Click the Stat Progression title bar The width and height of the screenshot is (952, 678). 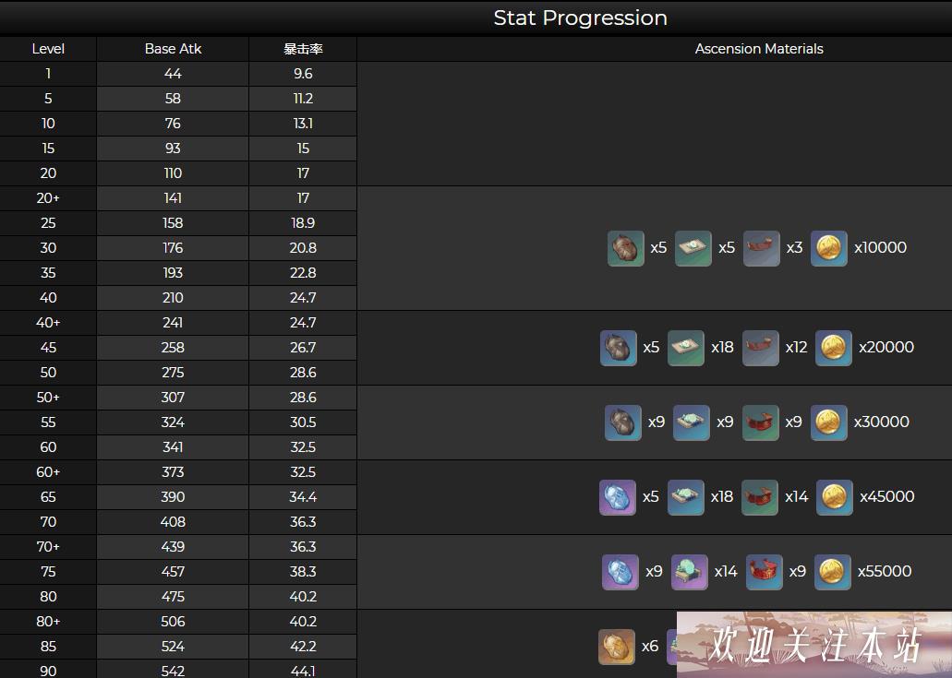coord(476,18)
